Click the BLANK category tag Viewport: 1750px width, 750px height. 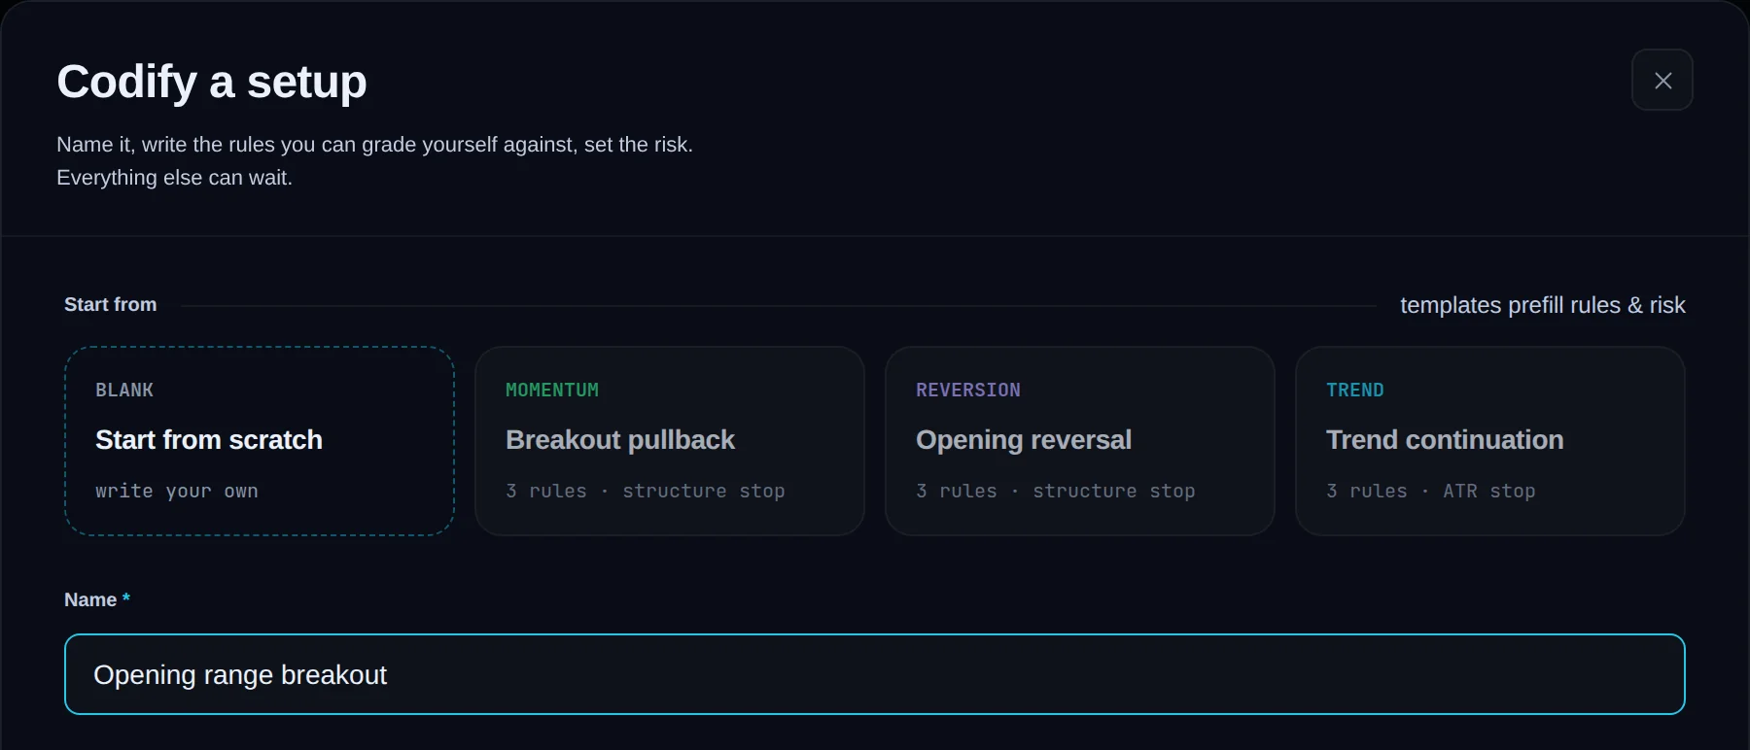(x=124, y=390)
